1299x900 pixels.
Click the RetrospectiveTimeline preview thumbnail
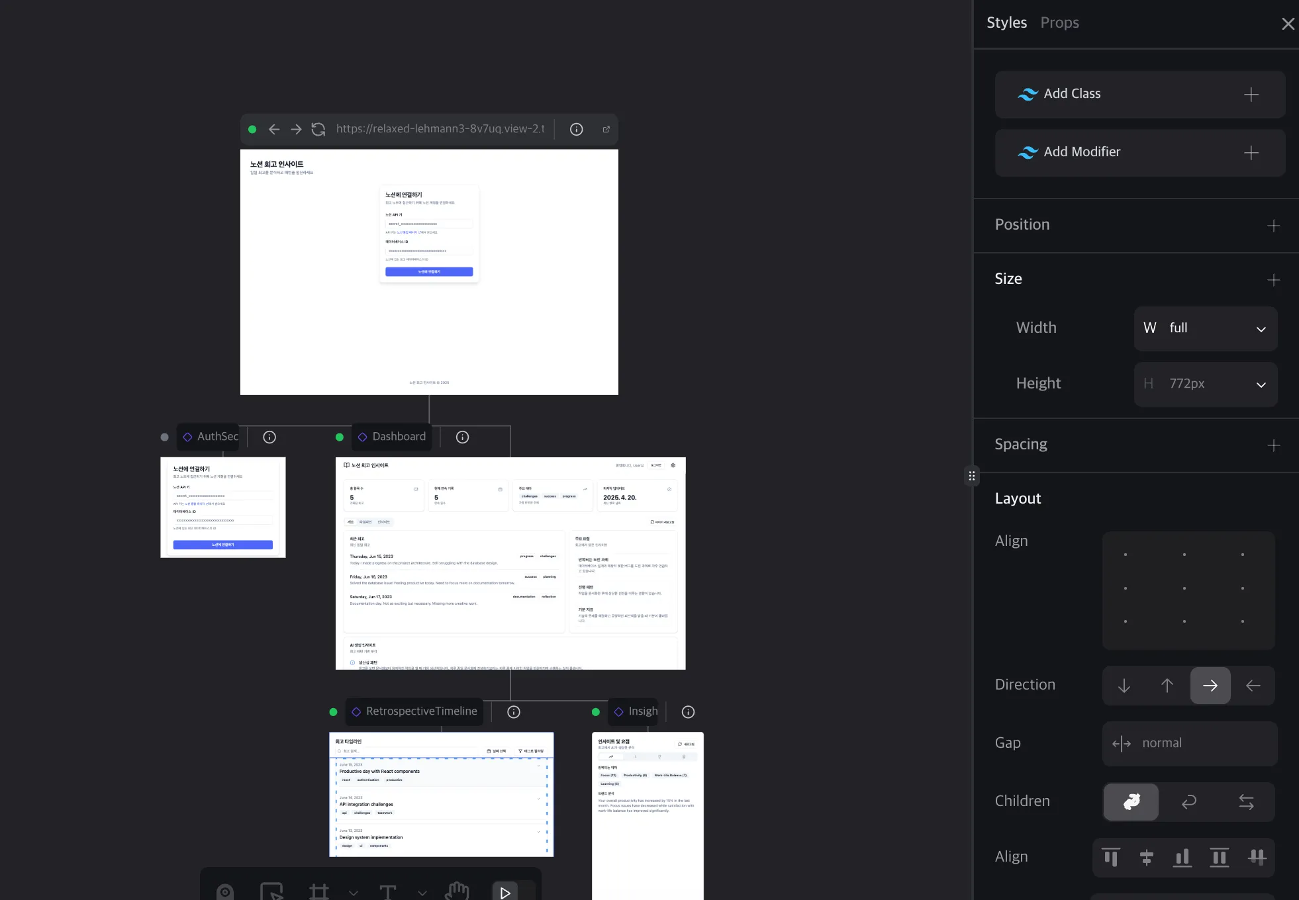pyautogui.click(x=442, y=794)
